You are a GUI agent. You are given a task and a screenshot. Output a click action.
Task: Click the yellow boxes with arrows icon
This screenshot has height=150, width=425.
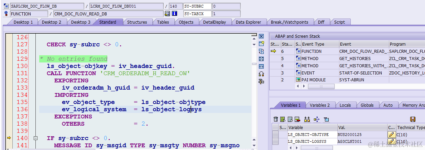pos(307,119)
